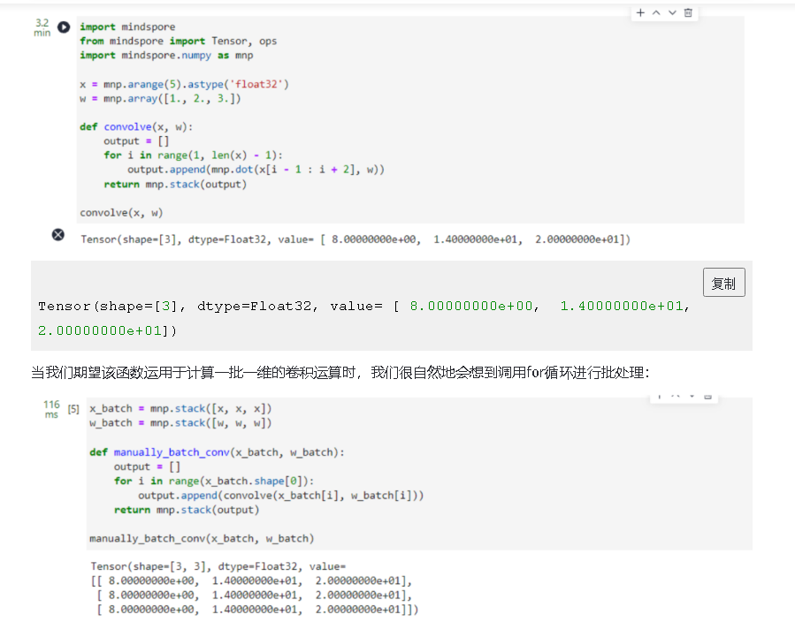Screen dimensions: 795x622
Task: Click the 116 ms execution time
Action: click(50, 409)
